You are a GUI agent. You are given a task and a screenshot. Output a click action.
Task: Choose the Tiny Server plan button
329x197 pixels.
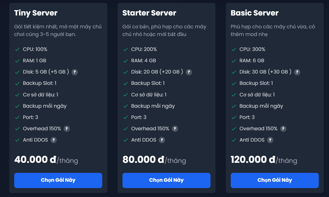[58, 180]
